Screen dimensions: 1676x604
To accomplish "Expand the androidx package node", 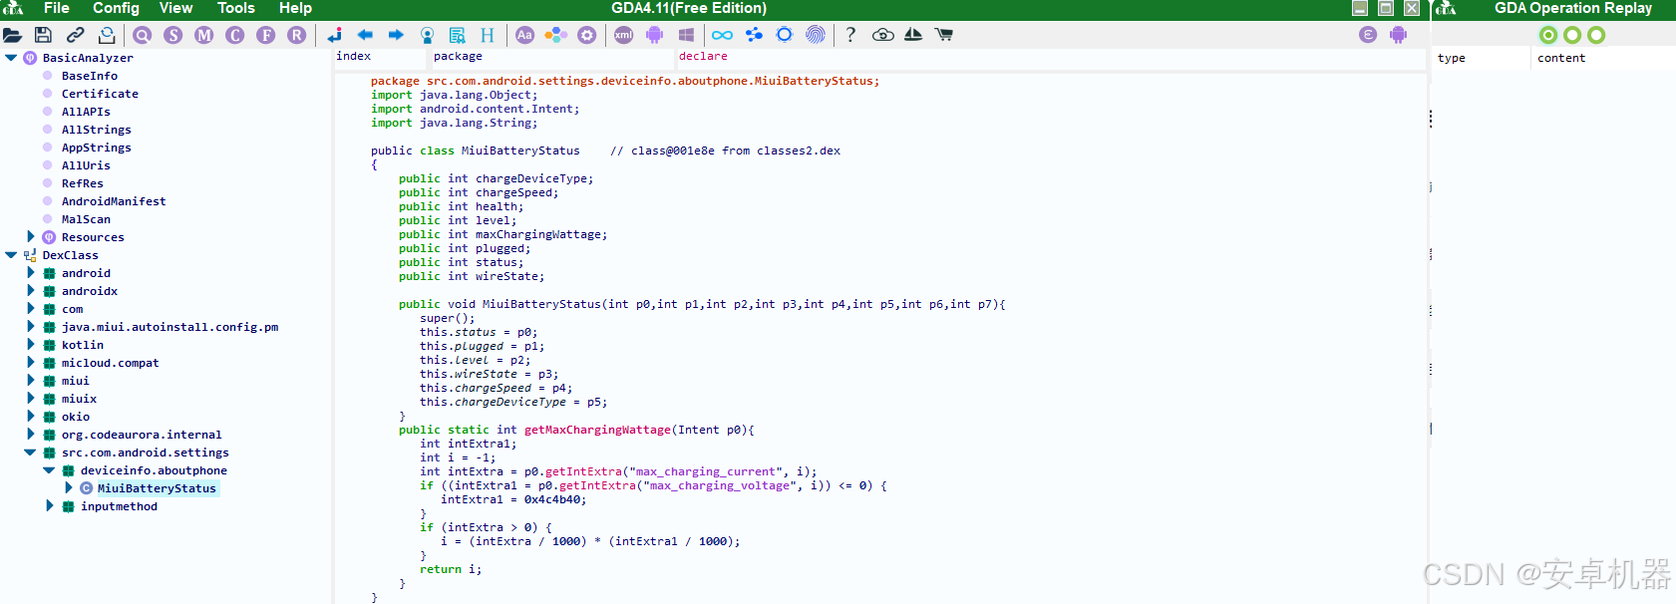I will click(30, 291).
